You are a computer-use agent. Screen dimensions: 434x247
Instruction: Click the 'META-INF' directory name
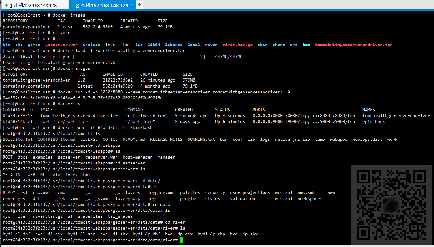[13, 175]
